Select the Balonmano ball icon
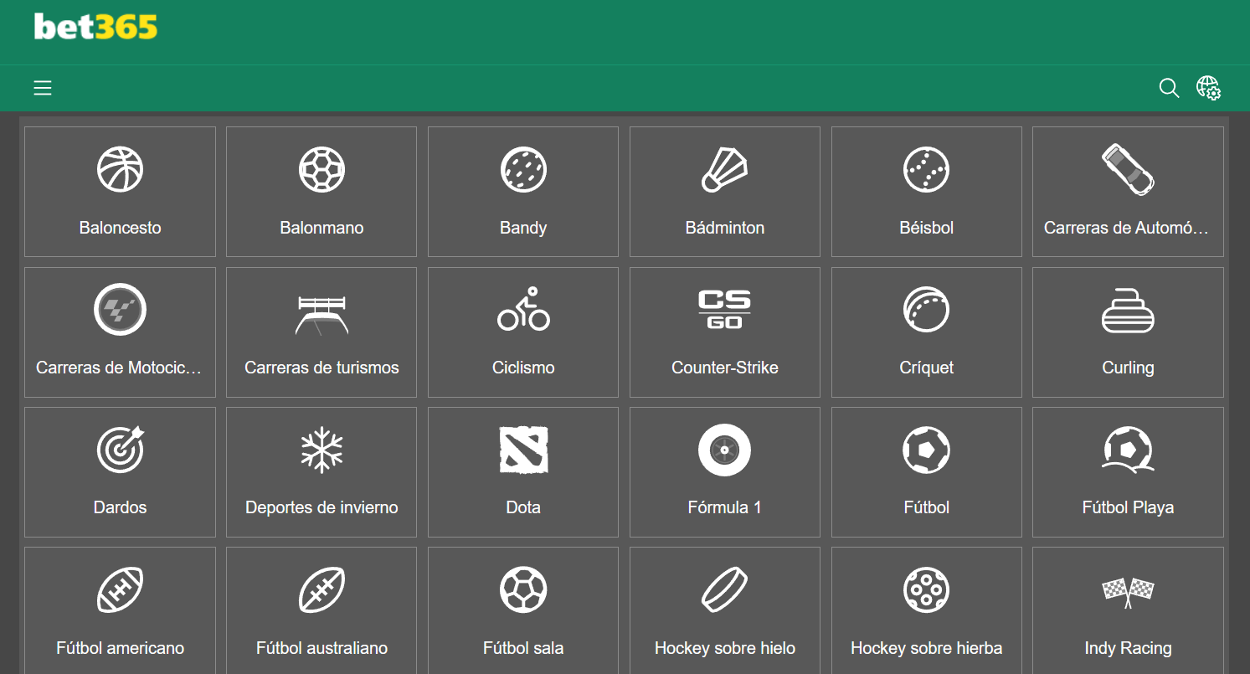The image size is (1250, 674). (x=322, y=169)
